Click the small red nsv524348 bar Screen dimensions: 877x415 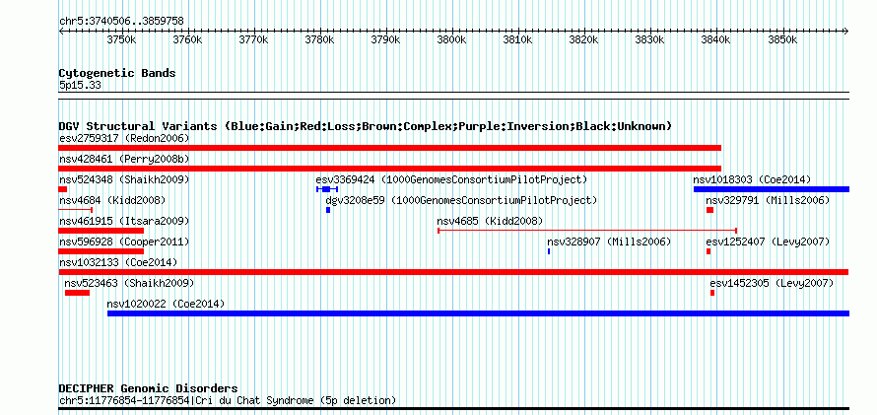[x=63, y=189]
